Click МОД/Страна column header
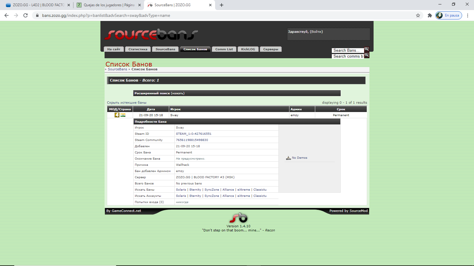Image resolution: width=474 pixels, height=266 pixels. coord(120,109)
